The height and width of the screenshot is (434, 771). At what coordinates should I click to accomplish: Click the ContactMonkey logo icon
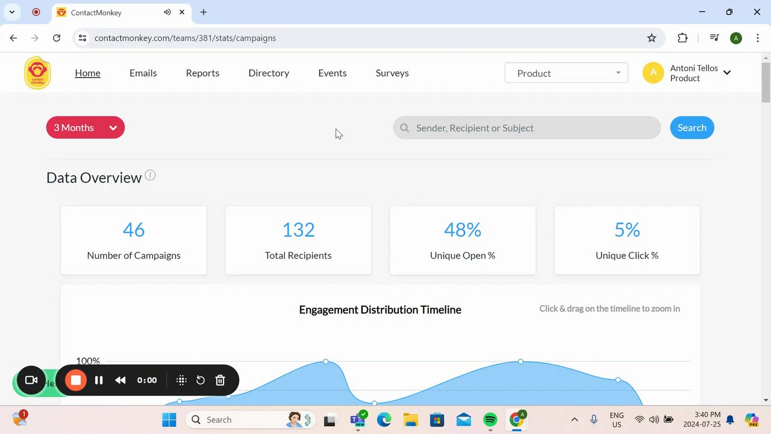37,73
